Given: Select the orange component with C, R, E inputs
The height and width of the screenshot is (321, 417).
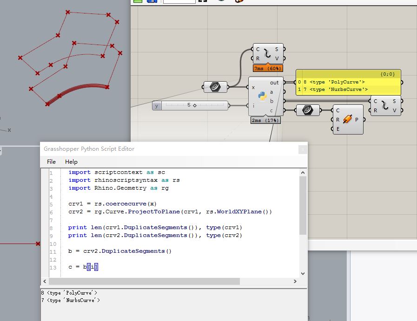Looking at the screenshot, I should [x=348, y=120].
